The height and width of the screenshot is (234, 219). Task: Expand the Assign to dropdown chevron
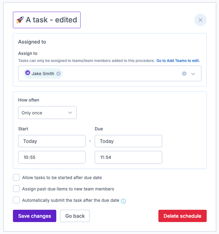coord(193,74)
